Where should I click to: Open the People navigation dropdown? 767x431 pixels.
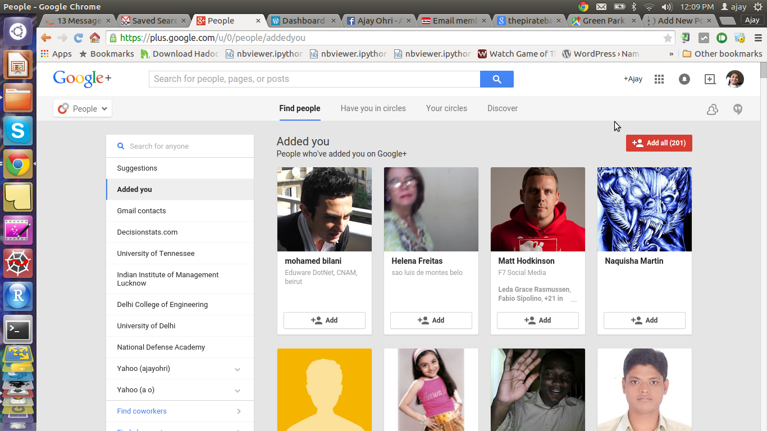point(83,109)
